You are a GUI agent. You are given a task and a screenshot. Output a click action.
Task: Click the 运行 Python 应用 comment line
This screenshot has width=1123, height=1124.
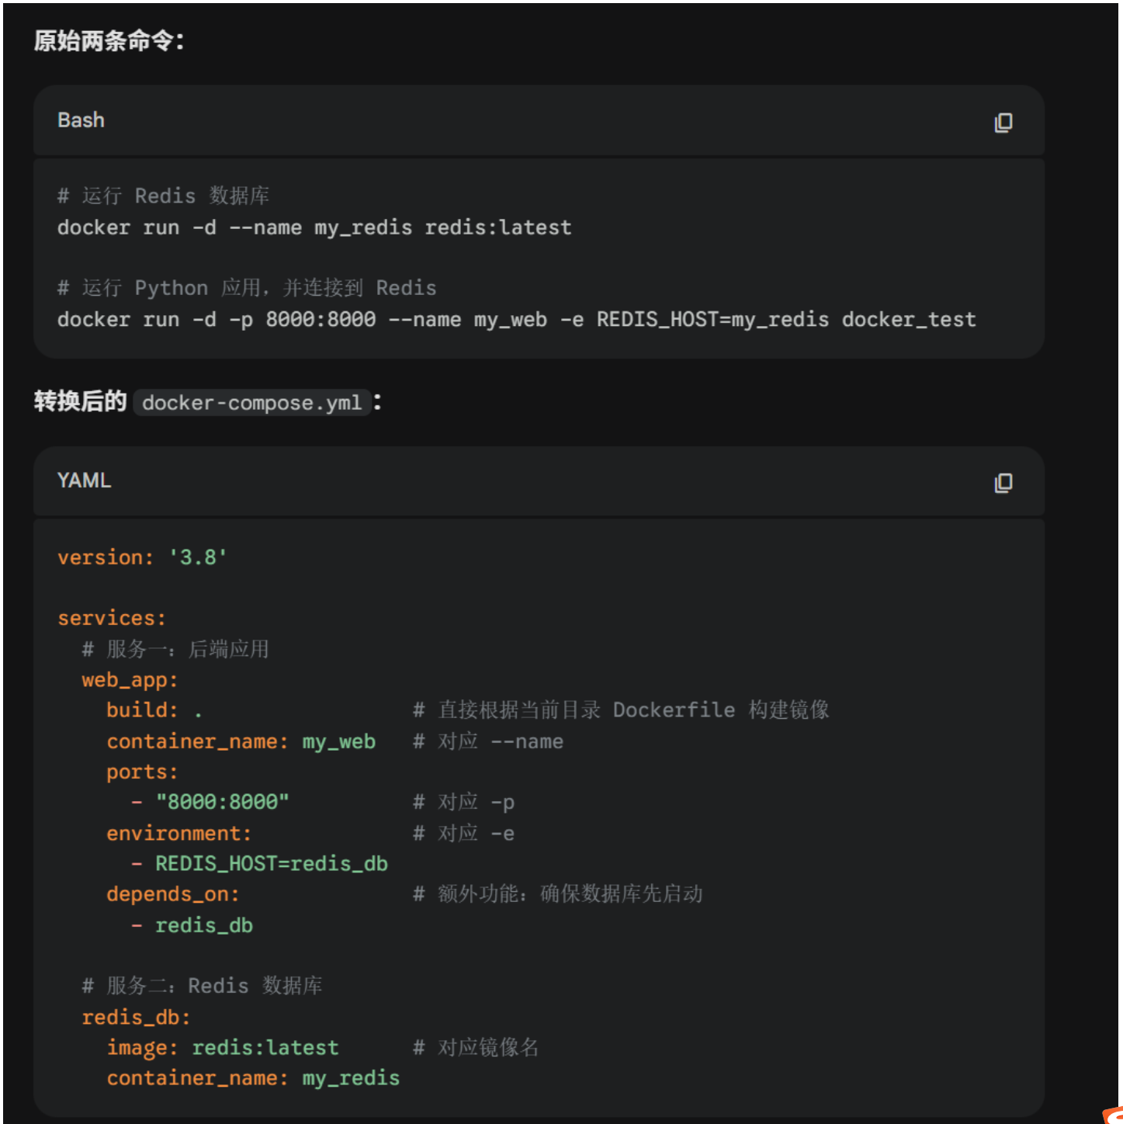pos(247,288)
